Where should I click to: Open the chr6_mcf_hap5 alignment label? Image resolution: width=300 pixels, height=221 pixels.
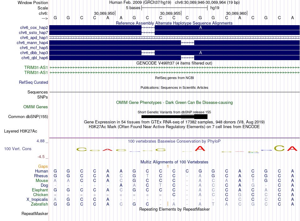coord(34,48)
